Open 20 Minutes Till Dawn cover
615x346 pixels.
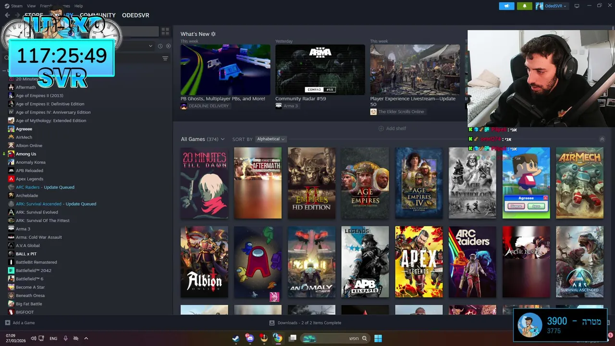click(x=204, y=183)
